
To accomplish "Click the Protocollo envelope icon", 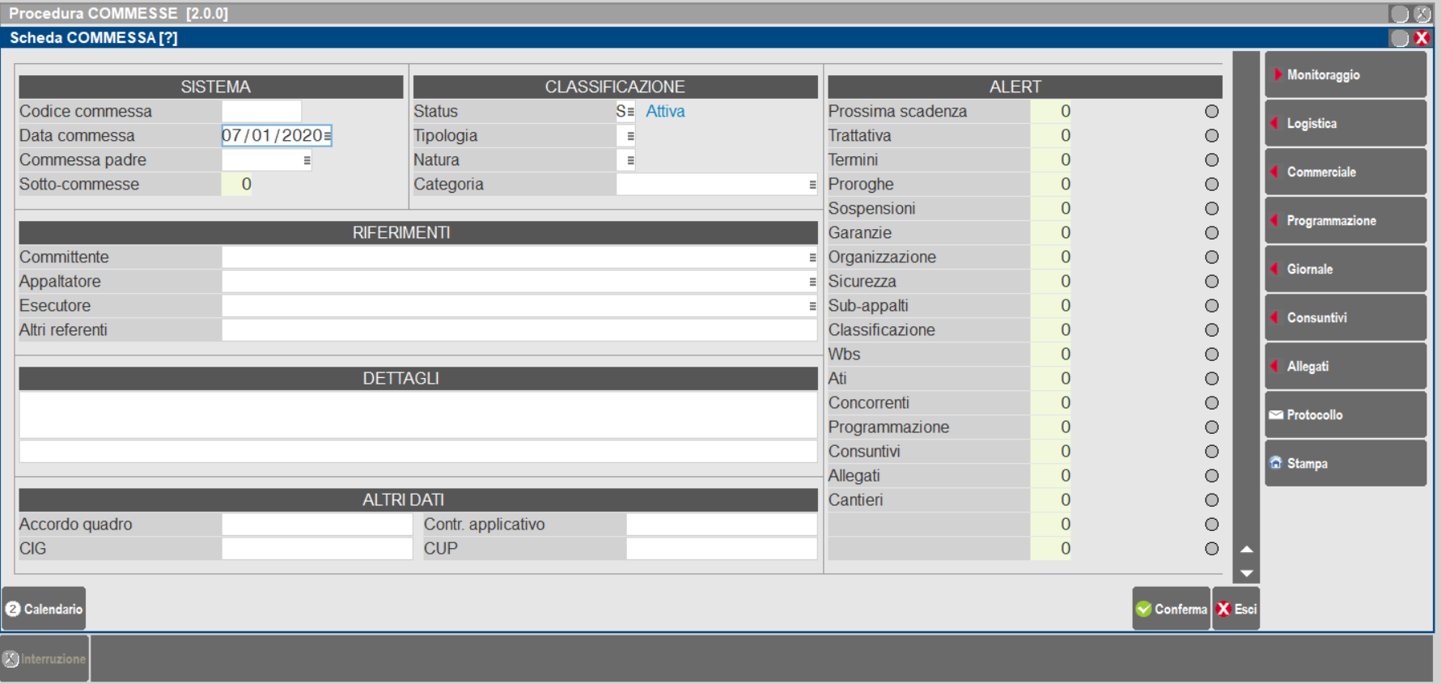I will [1276, 414].
